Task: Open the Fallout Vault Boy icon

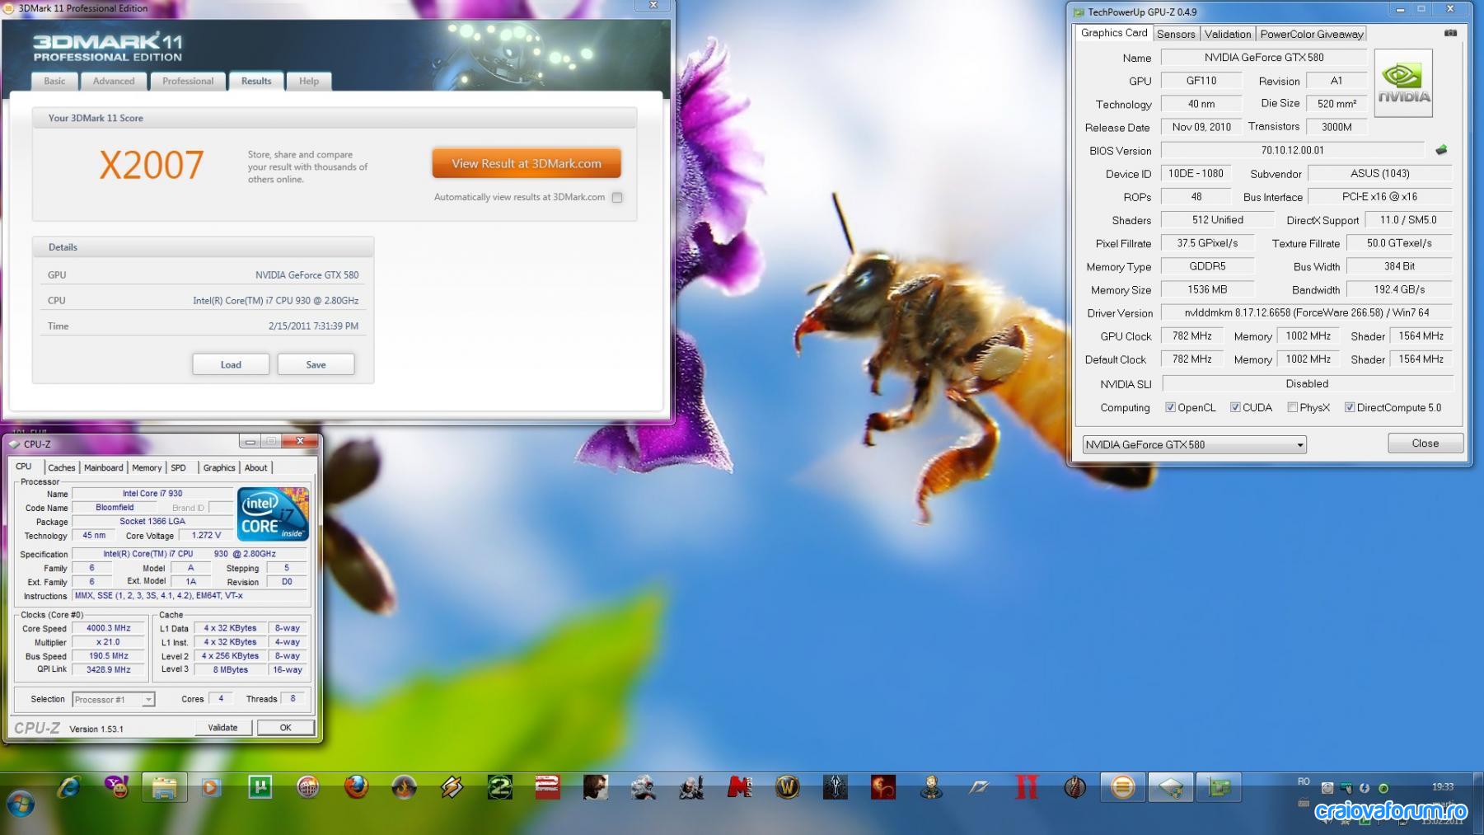Action: click(x=931, y=788)
